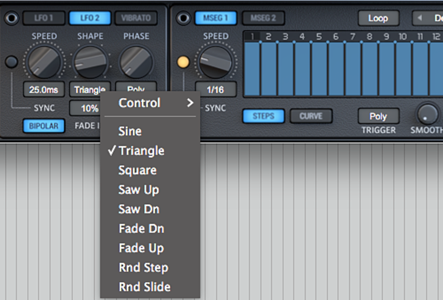Click the 25.0ms speed value field
This screenshot has height=300, width=443.
(x=44, y=89)
